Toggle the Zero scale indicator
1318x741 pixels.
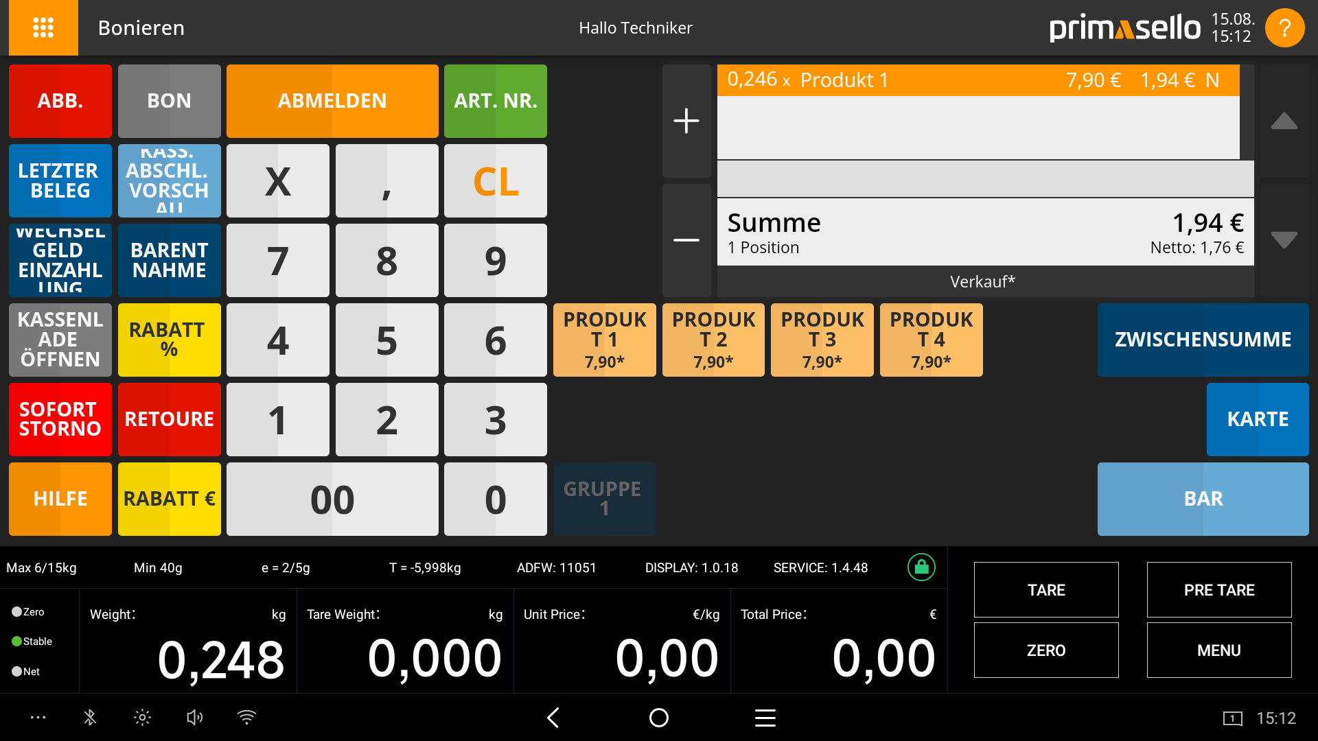(18, 611)
